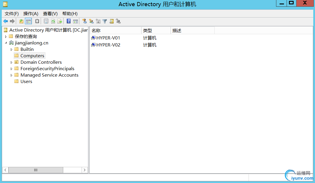Screen dimensions: 315x183
Task: Sort by the 类型 column header
Action: [x=156, y=30]
